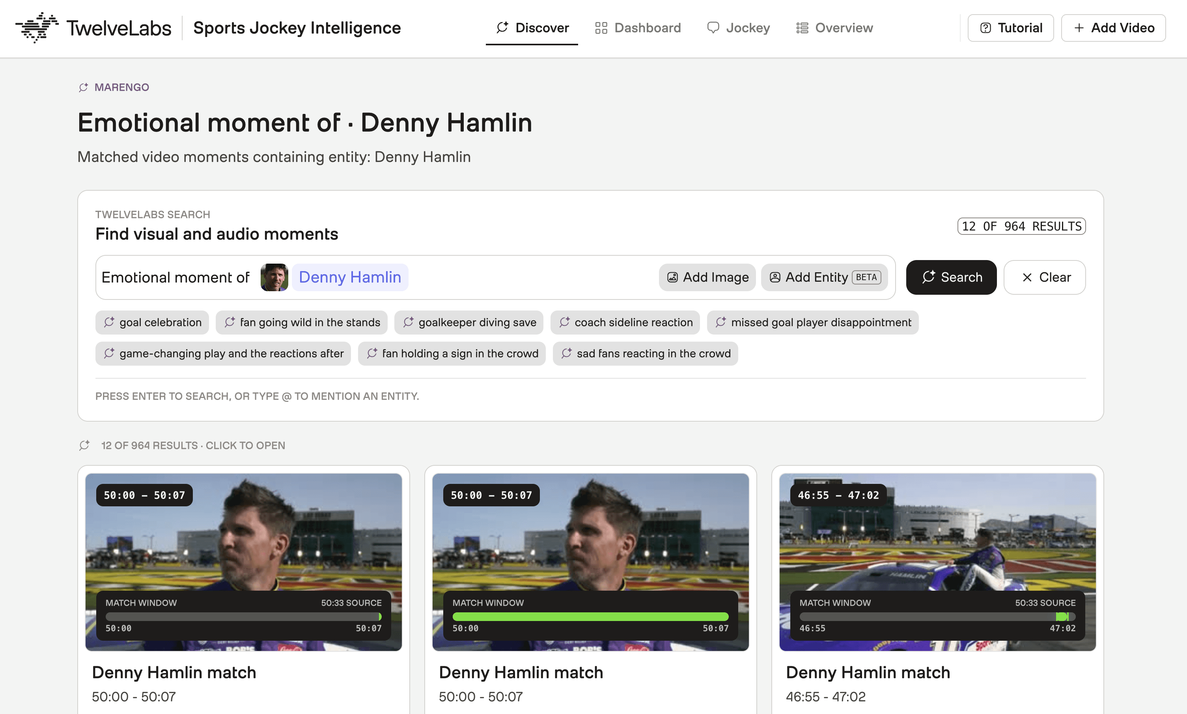Click the 'Find visual and audio moments' heading
This screenshot has width=1187, height=714.
click(x=216, y=234)
